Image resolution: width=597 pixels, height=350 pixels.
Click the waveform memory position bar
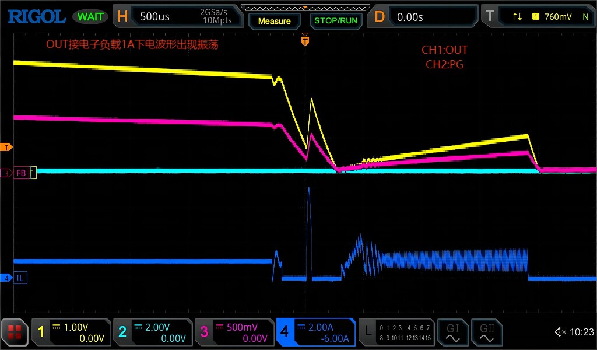tap(304, 8)
